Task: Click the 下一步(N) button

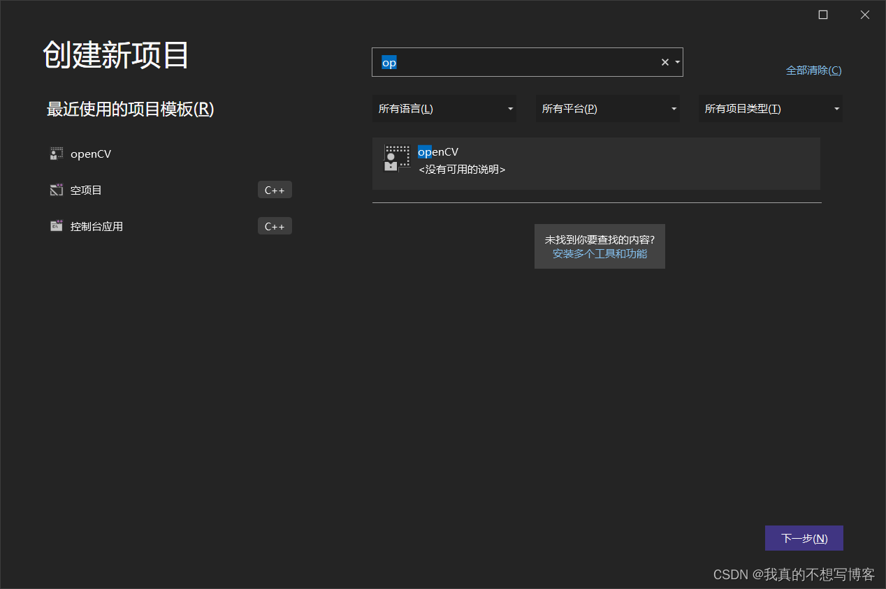Action: (x=804, y=537)
